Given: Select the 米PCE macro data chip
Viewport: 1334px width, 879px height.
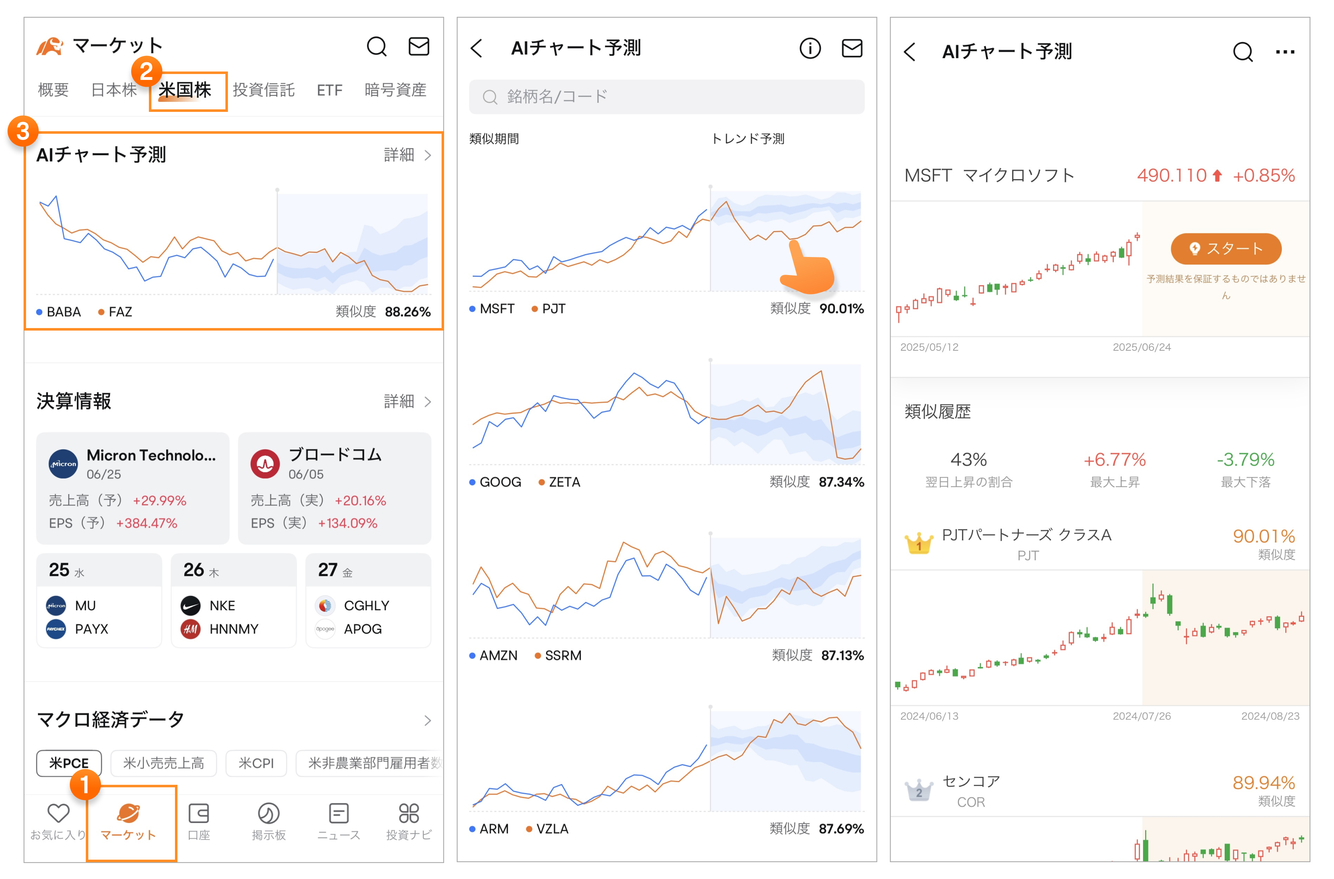Looking at the screenshot, I should (69, 763).
